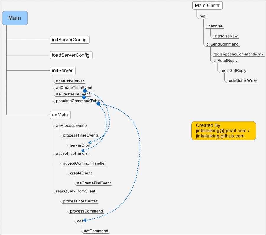Viewport: 266px width, 235px height.
Task: Click the initServerConfig node
Action: (69, 40)
